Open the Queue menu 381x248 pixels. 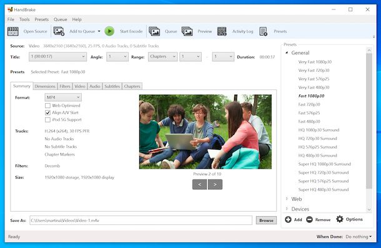60,19
